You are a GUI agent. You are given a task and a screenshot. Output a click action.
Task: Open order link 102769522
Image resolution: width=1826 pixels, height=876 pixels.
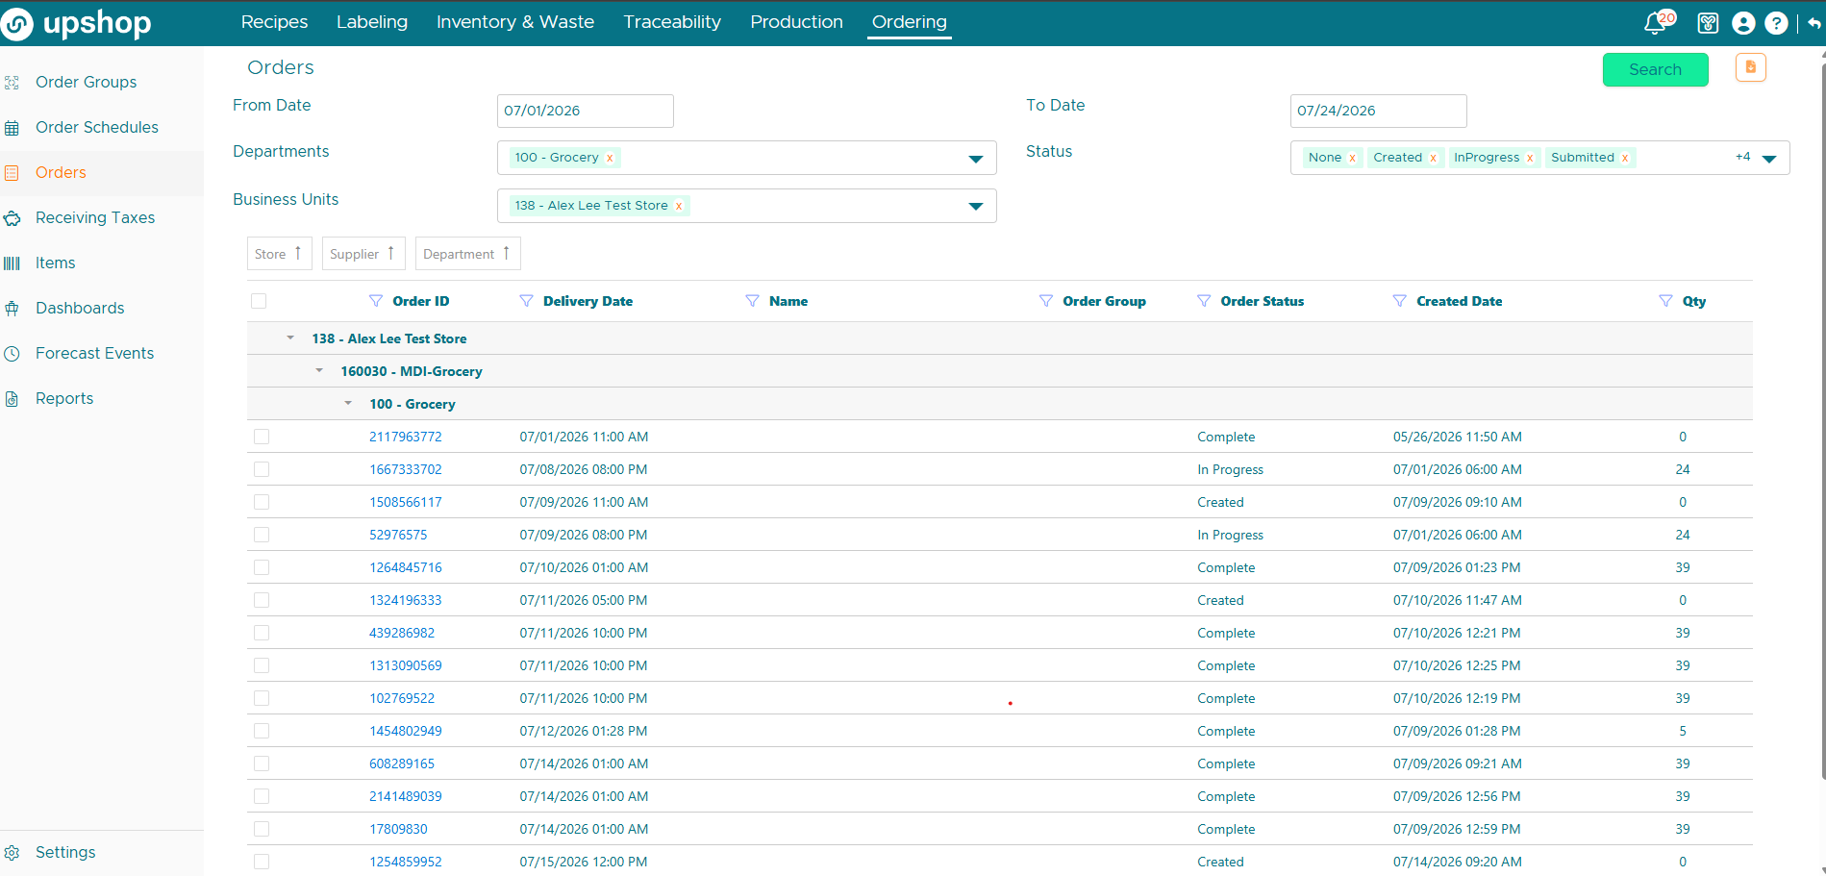tap(402, 698)
